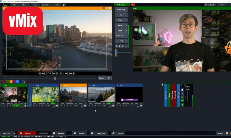Screen dimensions: 231x138
Task: Toggle mixer Solo button for Cam
Action: coord(182,93)
